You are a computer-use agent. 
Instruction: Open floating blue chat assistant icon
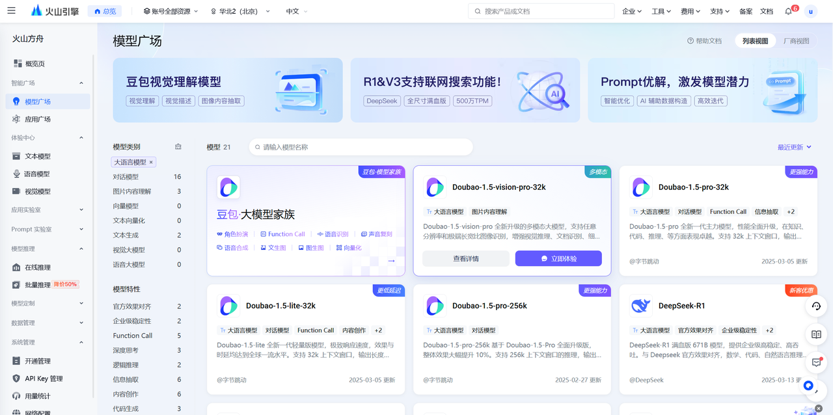click(808, 386)
